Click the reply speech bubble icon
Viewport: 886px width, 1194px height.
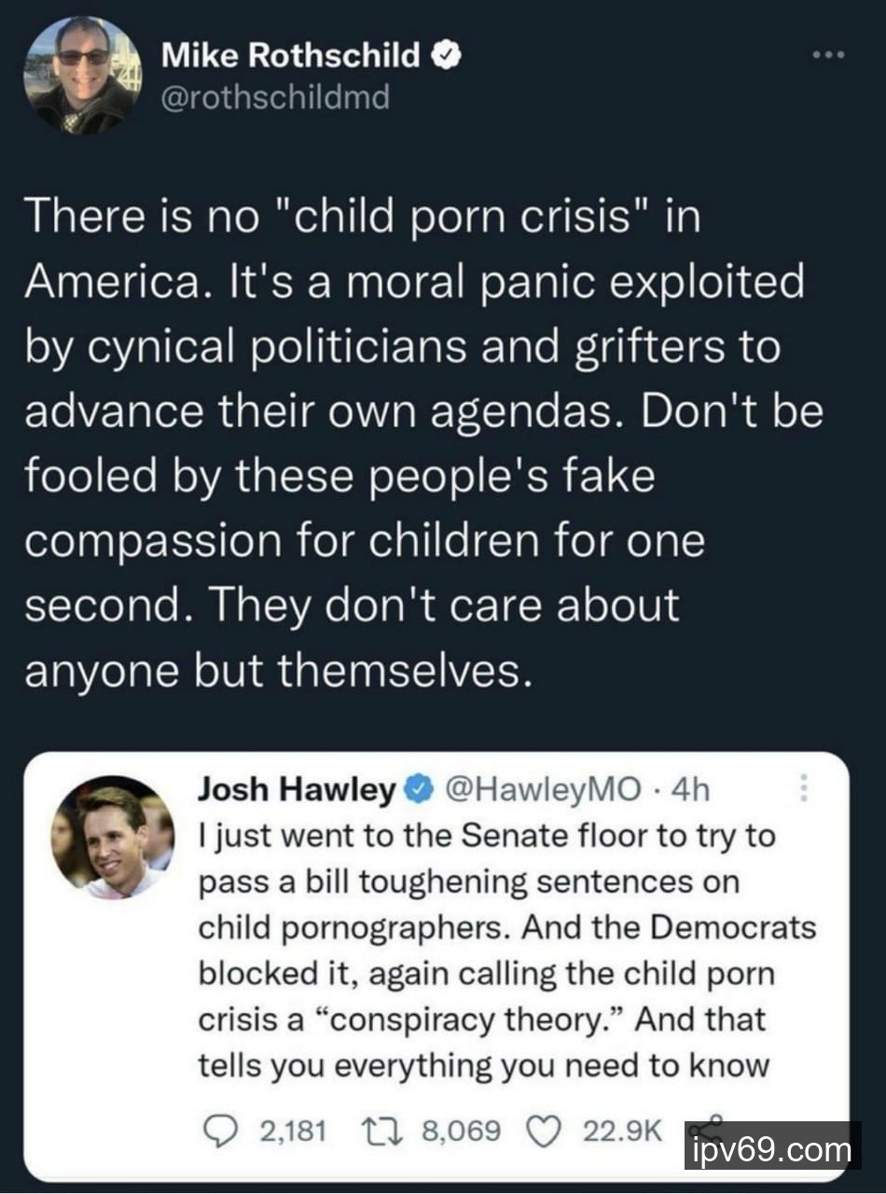(x=223, y=1132)
